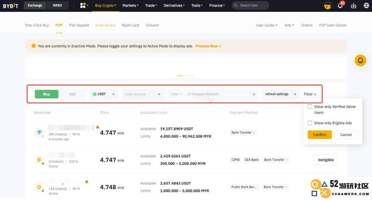Open the language globe icon
This screenshot has width=372, height=200.
[366, 6]
